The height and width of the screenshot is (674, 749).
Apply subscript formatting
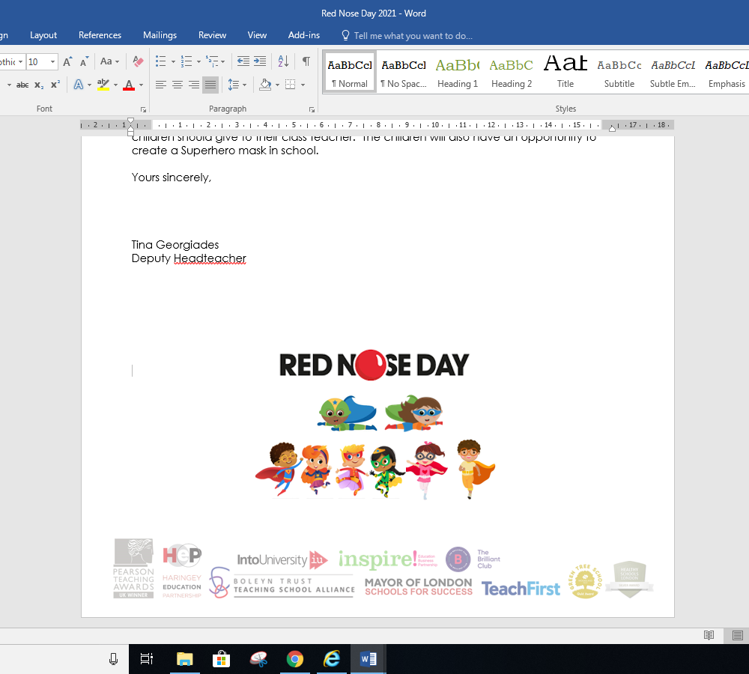[x=39, y=85]
